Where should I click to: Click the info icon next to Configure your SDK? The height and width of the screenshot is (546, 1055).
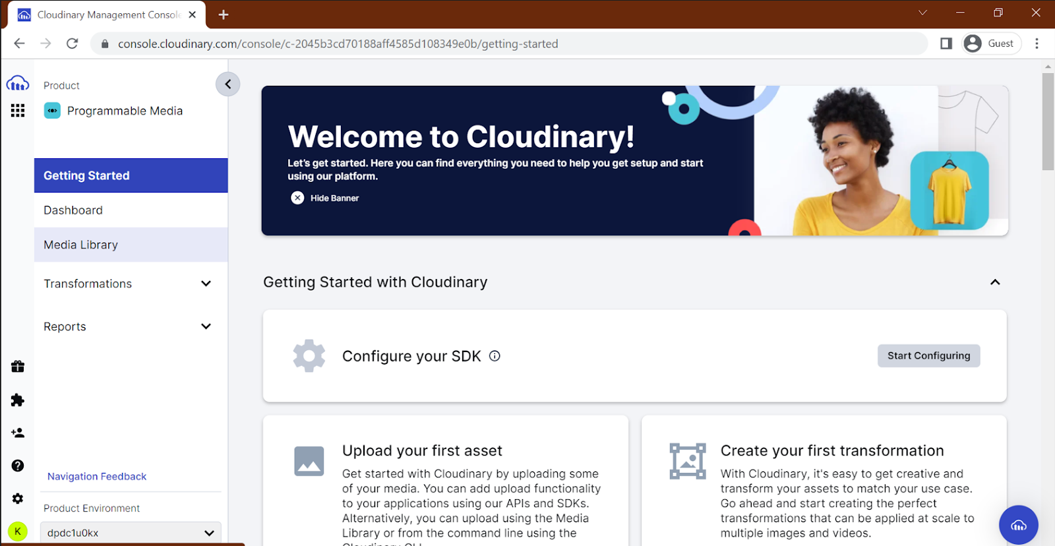click(x=495, y=356)
